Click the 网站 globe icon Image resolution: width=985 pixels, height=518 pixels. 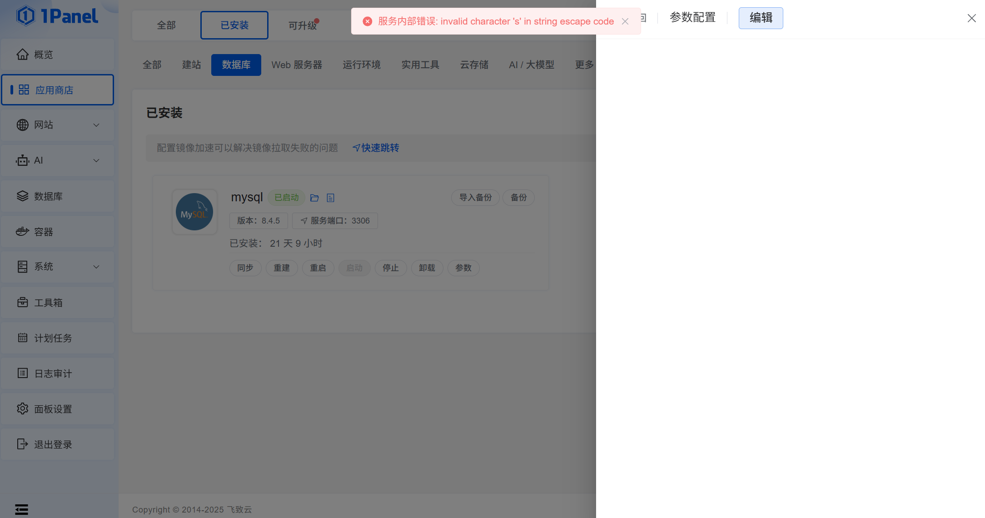coord(23,125)
